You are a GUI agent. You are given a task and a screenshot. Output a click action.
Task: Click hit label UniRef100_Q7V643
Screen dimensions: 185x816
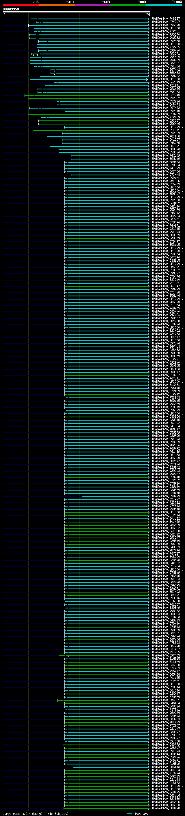coord(166,506)
